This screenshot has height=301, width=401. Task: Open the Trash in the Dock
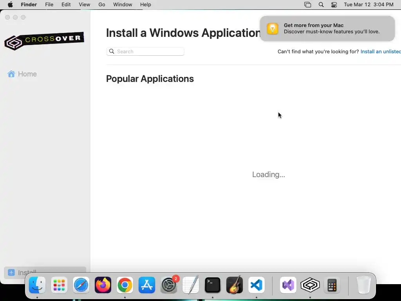coord(363,285)
